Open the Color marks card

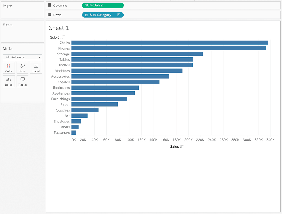click(9, 68)
